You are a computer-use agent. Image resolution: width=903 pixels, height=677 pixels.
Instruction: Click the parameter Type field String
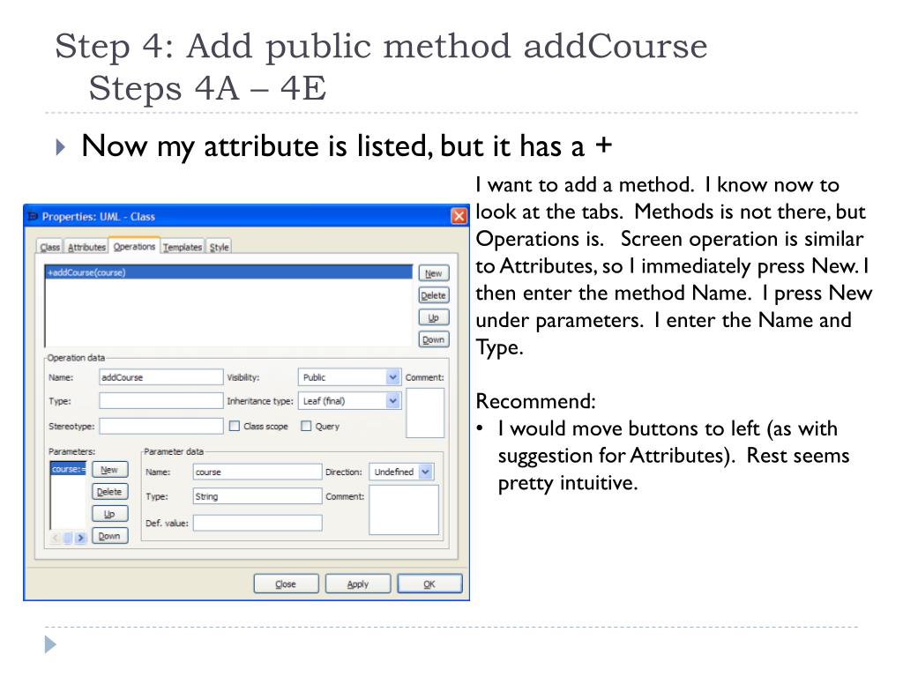coord(257,496)
